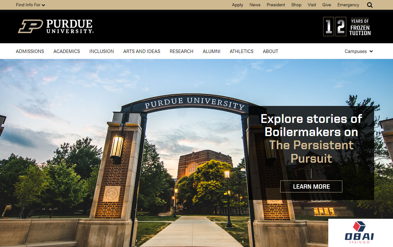This screenshot has width=393, height=247.
Task: Open the 12 Years of Frozen Tuition badge
Action: coord(347,27)
